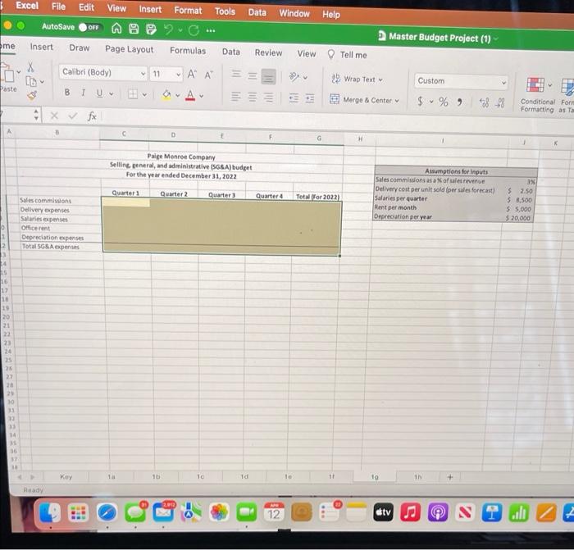The height and width of the screenshot is (550, 574).
Task: Toggle Bottom Align (highlighted)
Action: [x=268, y=77]
